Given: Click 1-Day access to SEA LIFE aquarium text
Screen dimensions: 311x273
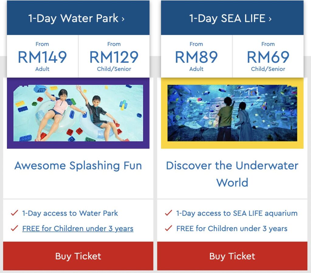Looking at the screenshot, I should point(237,213).
